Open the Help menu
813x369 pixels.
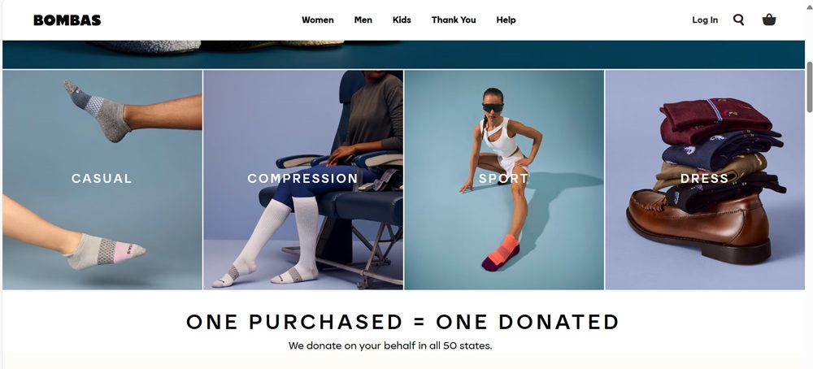506,20
